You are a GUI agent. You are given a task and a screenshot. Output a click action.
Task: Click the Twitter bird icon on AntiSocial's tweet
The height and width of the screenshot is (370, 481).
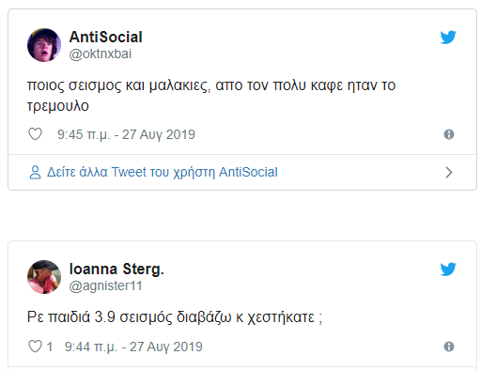[448, 38]
